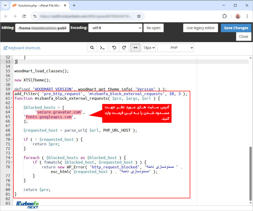
Task: Click the Save Changes button
Action: pos(236,28)
